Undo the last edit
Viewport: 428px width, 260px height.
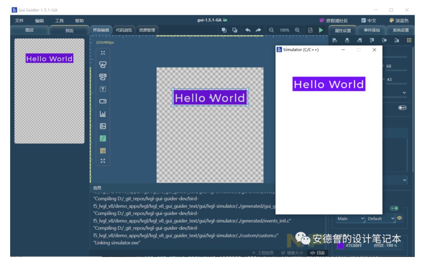pyautogui.click(x=248, y=30)
